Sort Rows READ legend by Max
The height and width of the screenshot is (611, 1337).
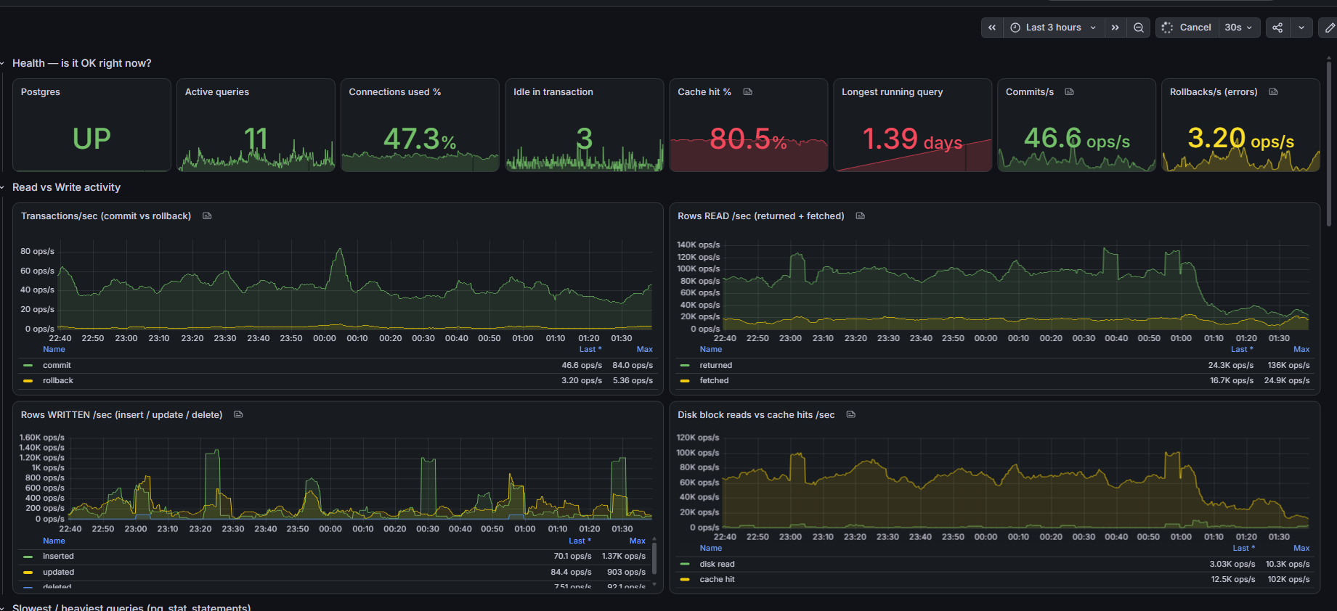pyautogui.click(x=1301, y=350)
